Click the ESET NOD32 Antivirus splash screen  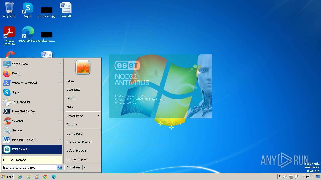coord(160,86)
